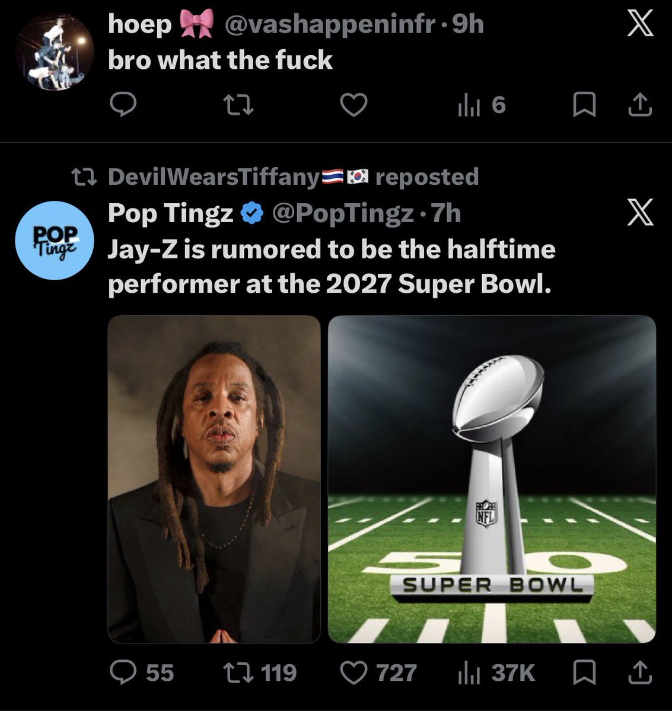Open Jay-Z portrait photo
The width and height of the screenshot is (672, 711).
coord(214,479)
